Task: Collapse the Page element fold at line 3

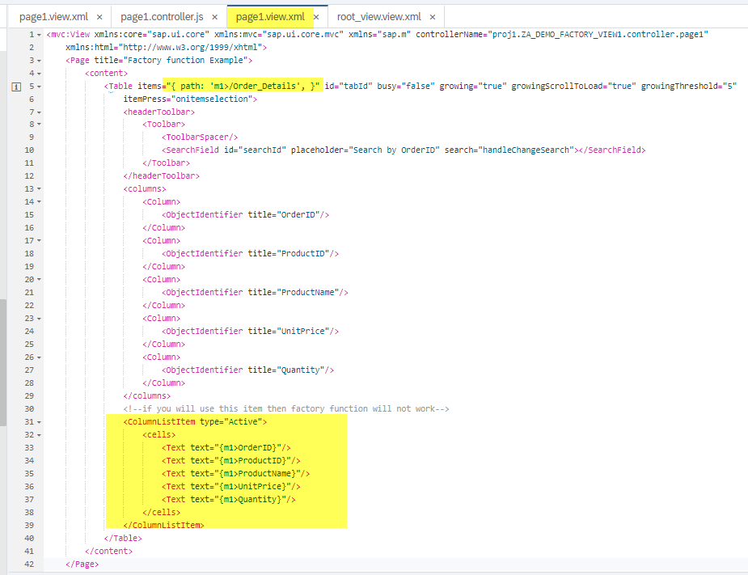Action: pyautogui.click(x=39, y=61)
